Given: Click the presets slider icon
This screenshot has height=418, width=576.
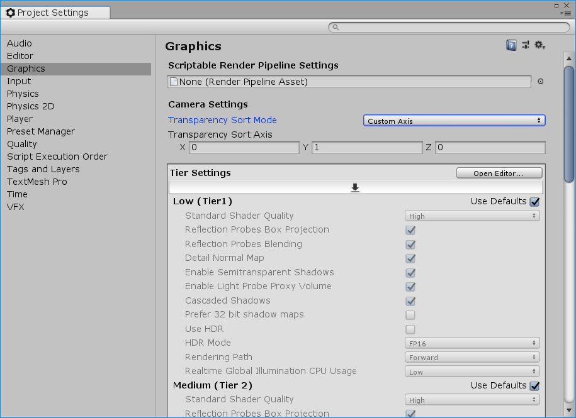Looking at the screenshot, I should (526, 45).
